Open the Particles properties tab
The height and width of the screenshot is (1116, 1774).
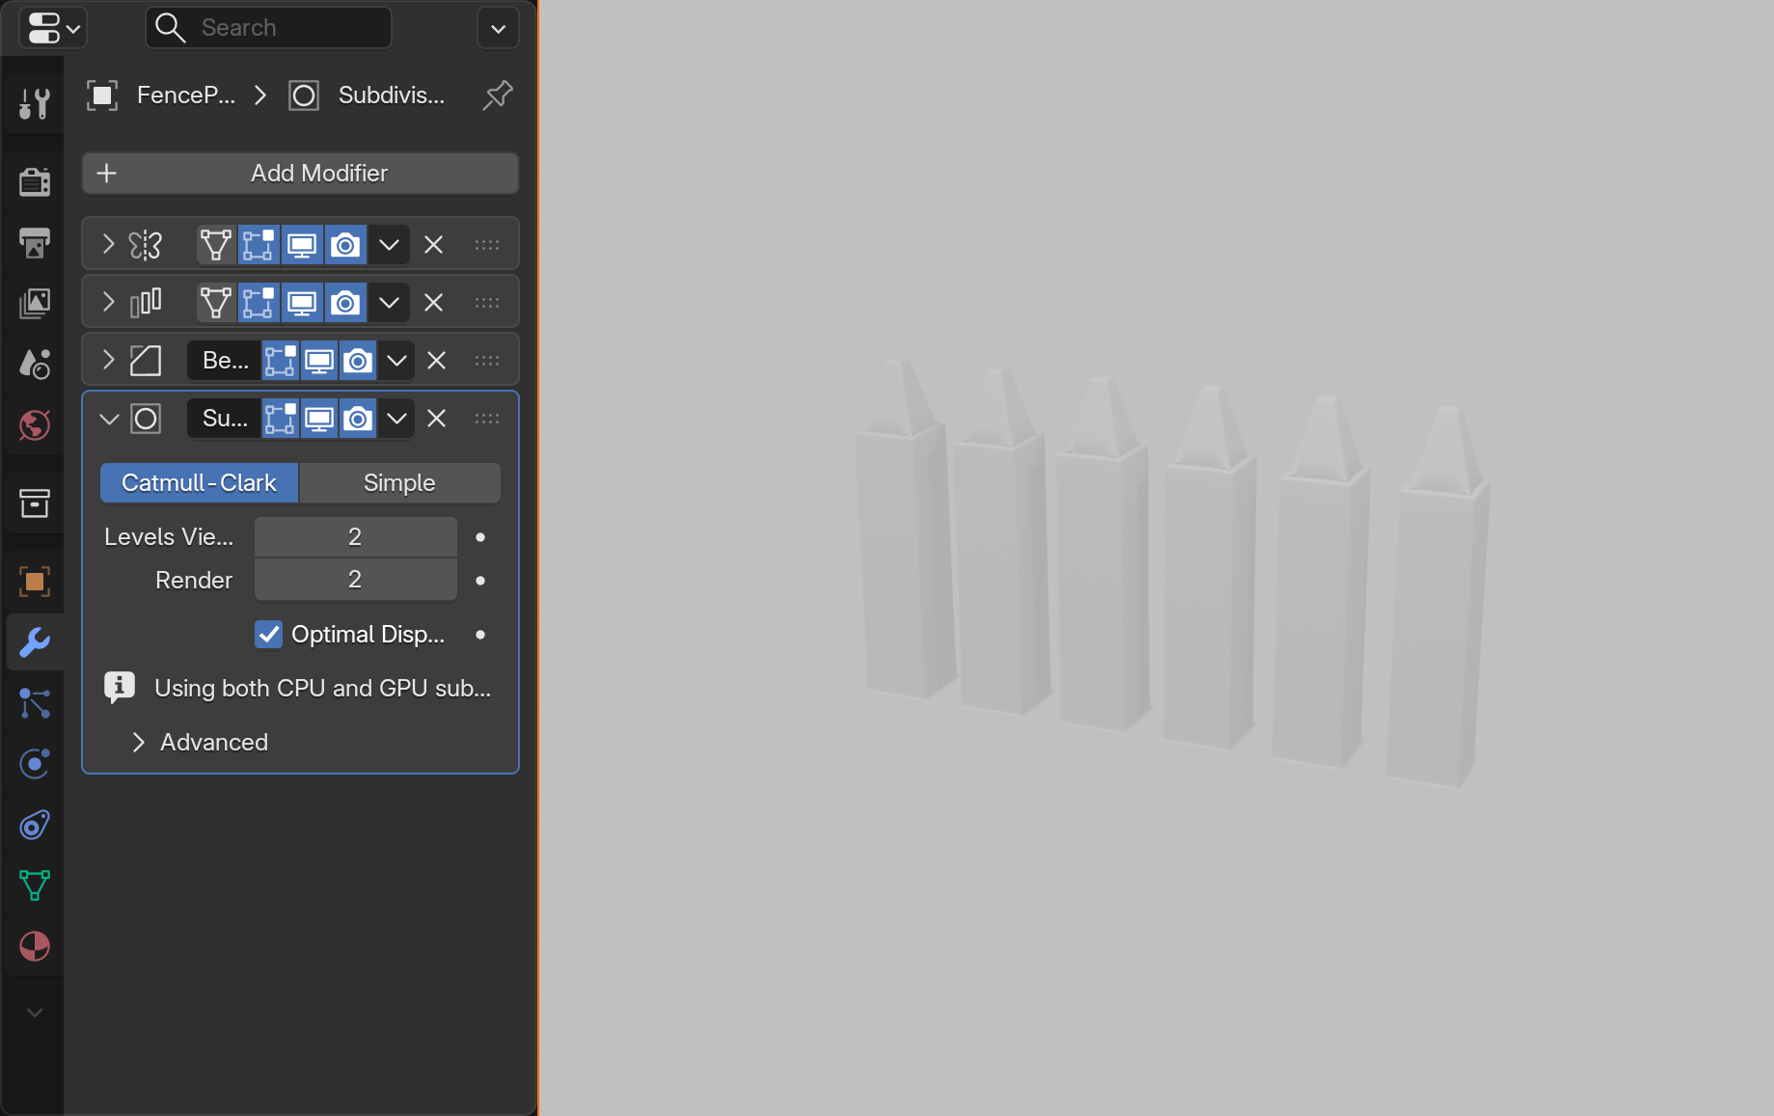pos(35,703)
